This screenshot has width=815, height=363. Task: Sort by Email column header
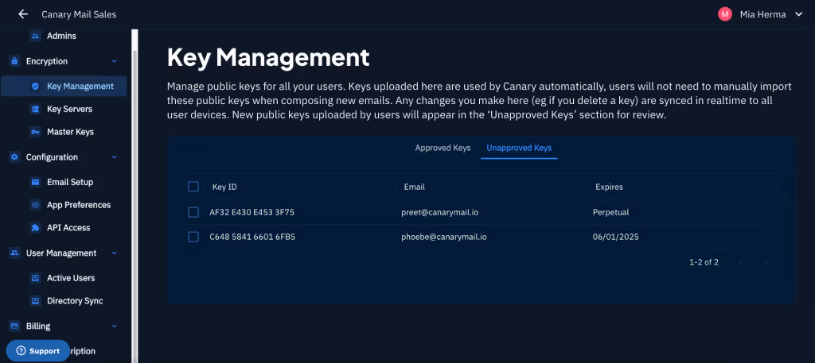click(x=414, y=187)
